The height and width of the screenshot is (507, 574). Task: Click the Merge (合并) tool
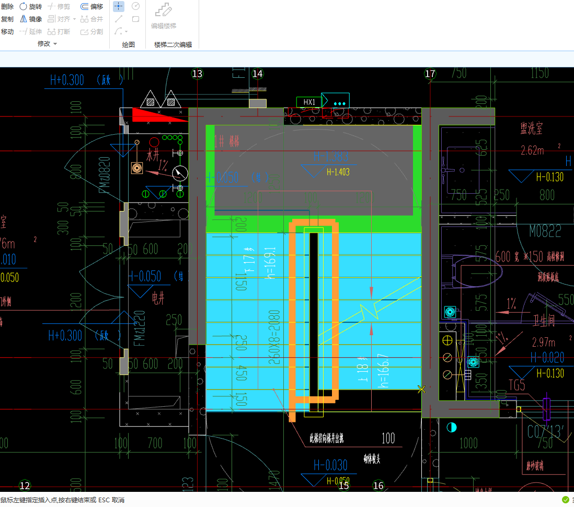[92, 19]
